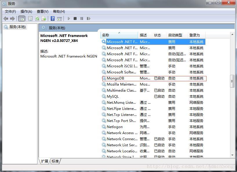Select the Net.Pipe Listene... service
The height and width of the screenshot is (172, 237).
click(x=122, y=109)
